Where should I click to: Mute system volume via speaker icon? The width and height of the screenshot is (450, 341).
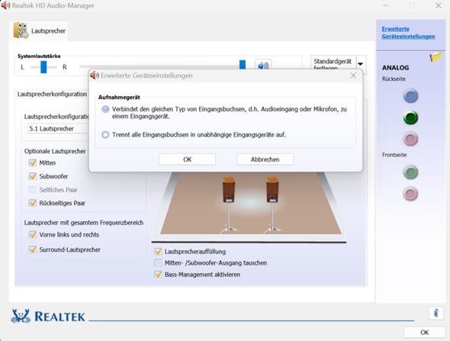click(263, 66)
